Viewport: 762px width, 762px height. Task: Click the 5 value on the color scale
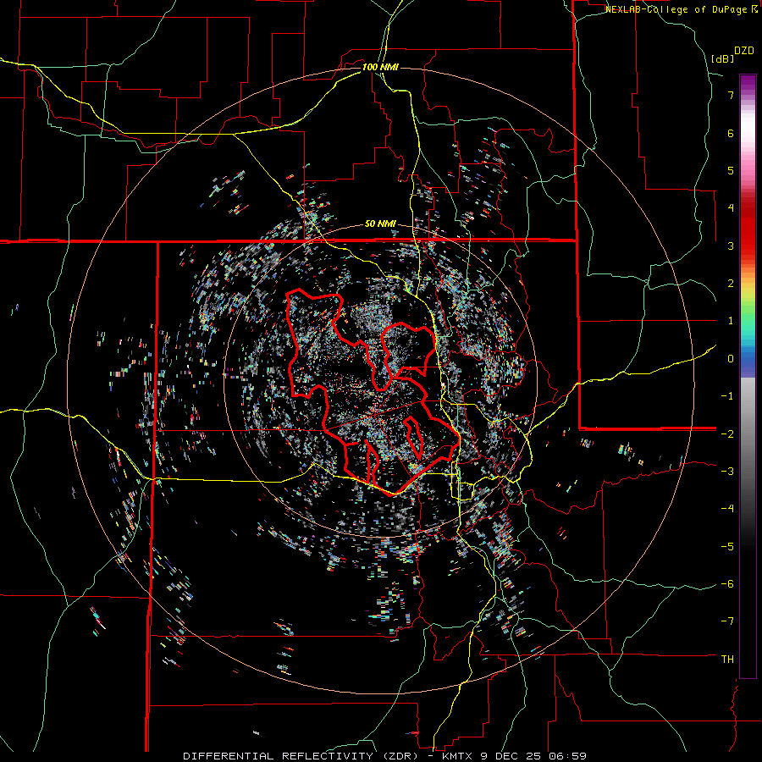tap(731, 170)
